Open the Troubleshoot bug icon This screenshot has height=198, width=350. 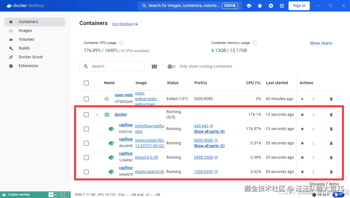(260, 6)
